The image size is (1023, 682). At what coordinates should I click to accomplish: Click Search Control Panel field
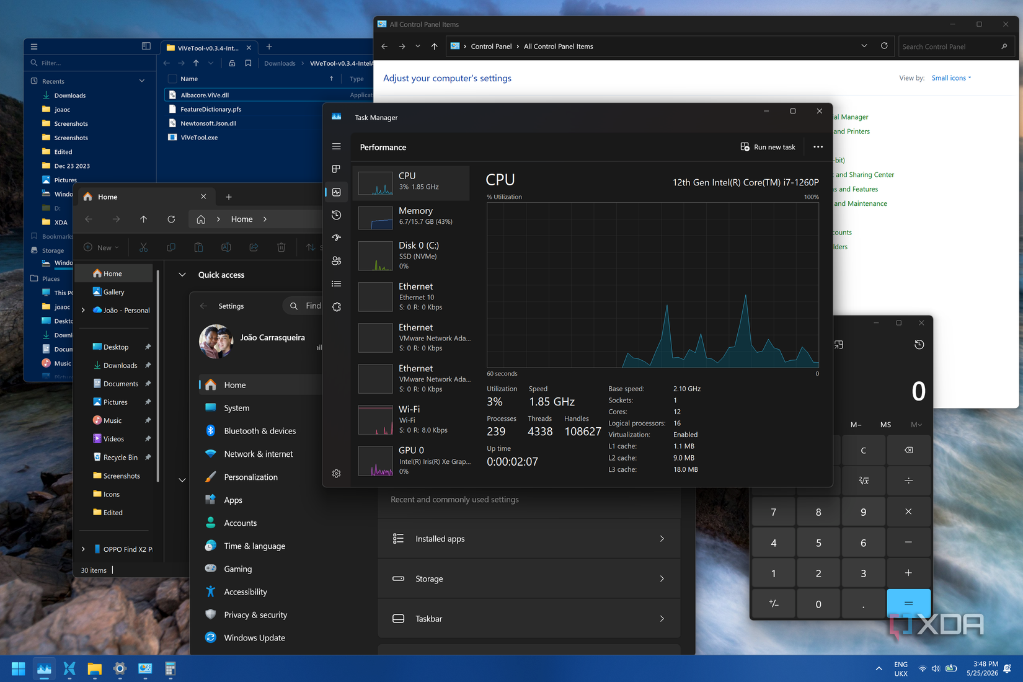pyautogui.click(x=956, y=46)
